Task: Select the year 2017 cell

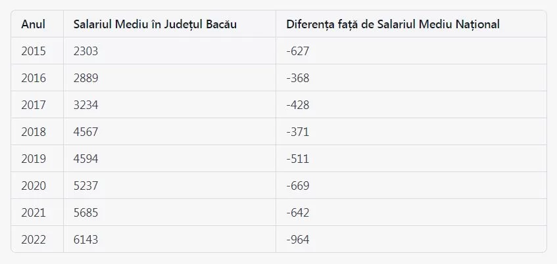Action: click(34, 105)
